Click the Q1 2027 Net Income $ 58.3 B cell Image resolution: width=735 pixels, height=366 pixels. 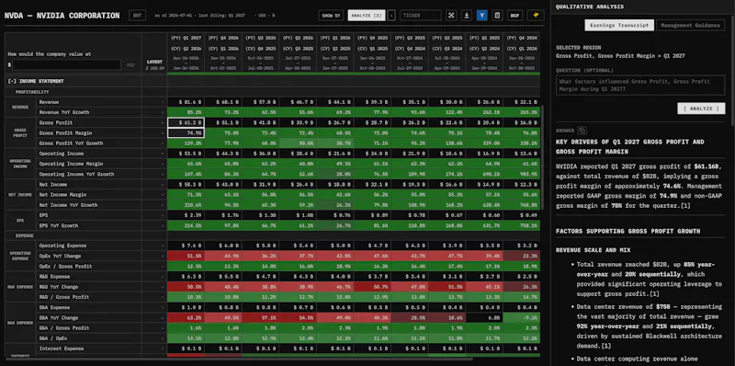[x=187, y=185]
